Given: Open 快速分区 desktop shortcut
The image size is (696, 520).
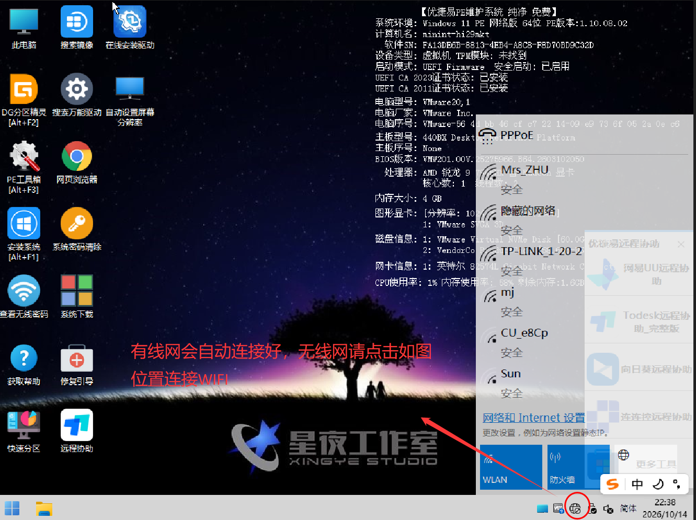Looking at the screenshot, I should pos(24,431).
